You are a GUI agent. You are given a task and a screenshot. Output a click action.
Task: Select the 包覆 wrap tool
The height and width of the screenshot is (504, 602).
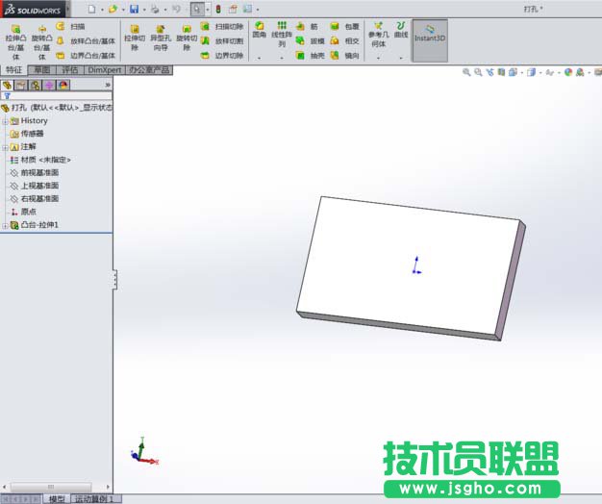coord(345,27)
